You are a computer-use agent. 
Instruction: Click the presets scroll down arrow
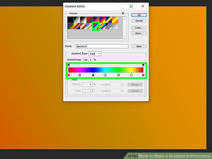click(x=125, y=37)
